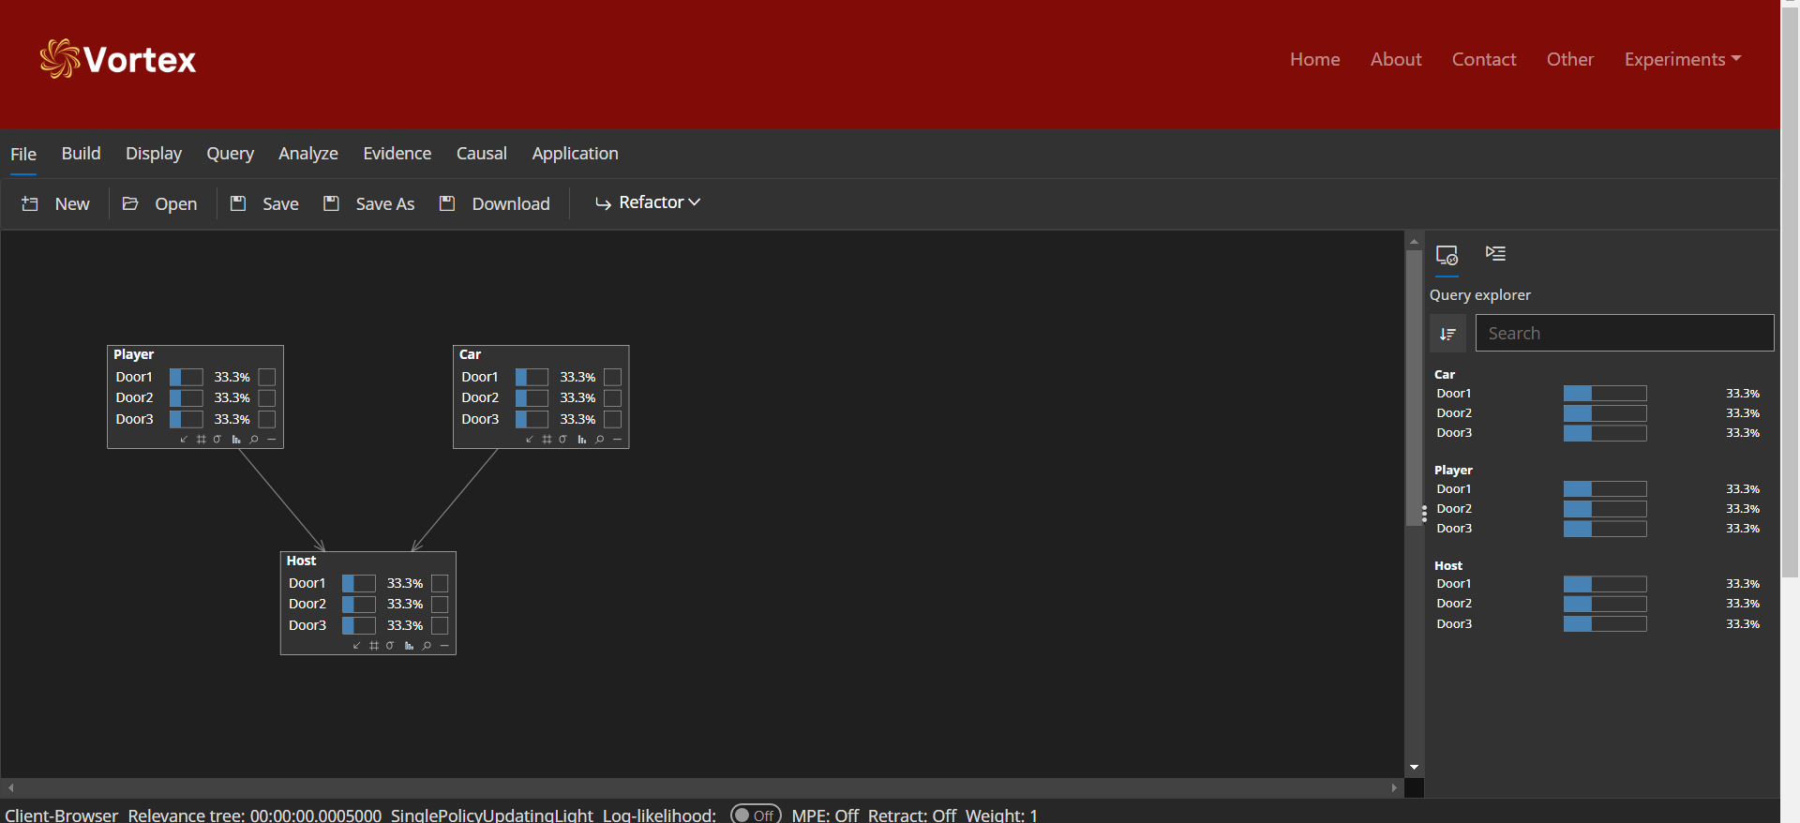This screenshot has width=1800, height=823.
Task: Check Door3 evidence box on Host node
Action: [440, 625]
